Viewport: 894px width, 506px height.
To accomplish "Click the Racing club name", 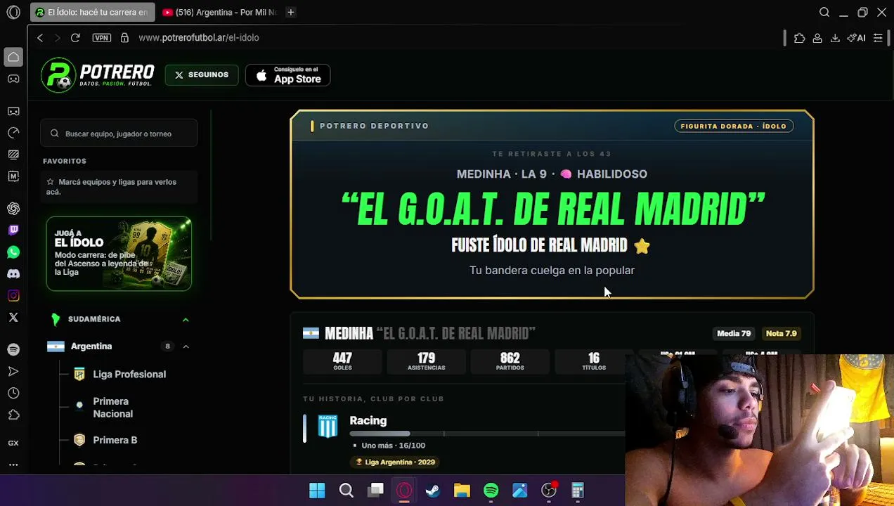I will pyautogui.click(x=368, y=420).
